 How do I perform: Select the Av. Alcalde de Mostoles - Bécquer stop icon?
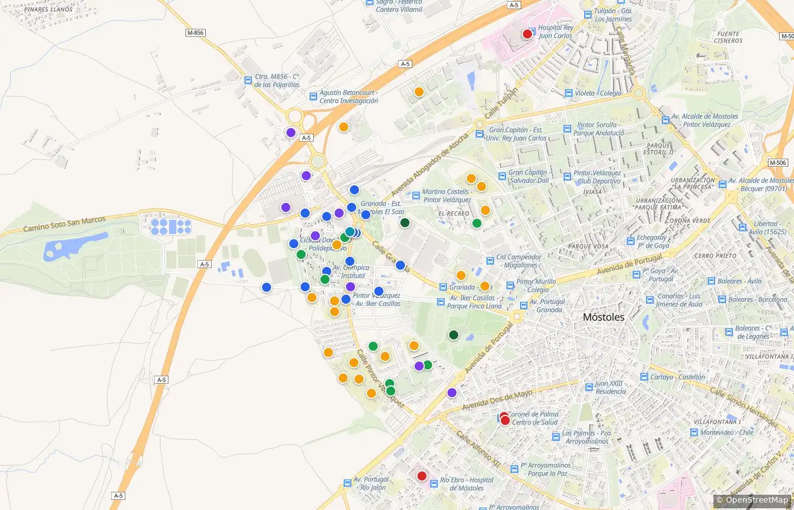click(x=722, y=185)
